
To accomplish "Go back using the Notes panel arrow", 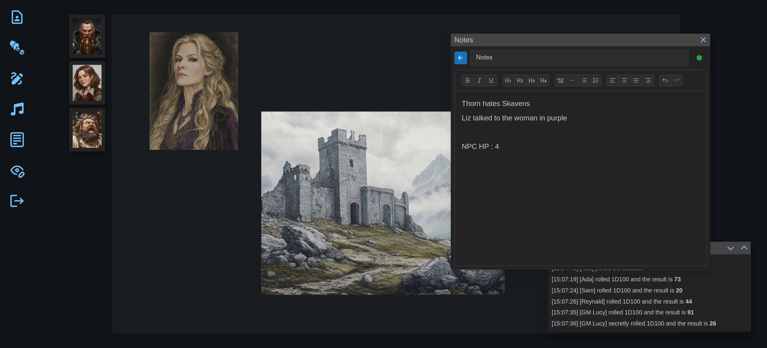I will coord(460,58).
